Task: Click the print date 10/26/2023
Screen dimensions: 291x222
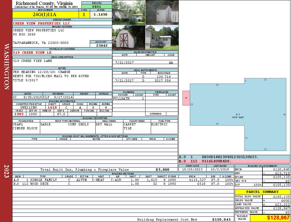Action: click(192, 169)
